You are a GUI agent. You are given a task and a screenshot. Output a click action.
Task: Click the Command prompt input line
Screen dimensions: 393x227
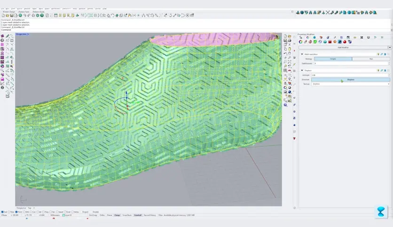coord(196,30)
